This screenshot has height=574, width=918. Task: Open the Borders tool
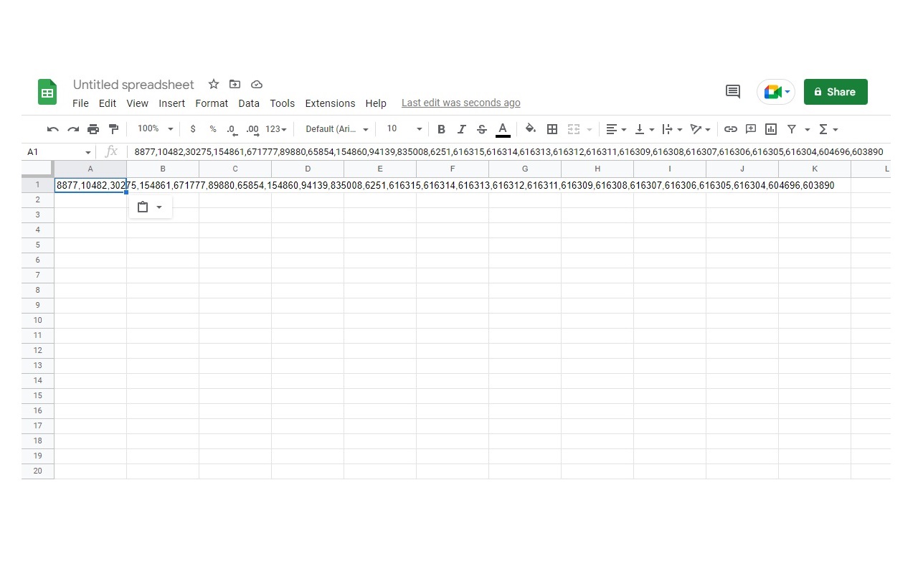[x=552, y=129]
